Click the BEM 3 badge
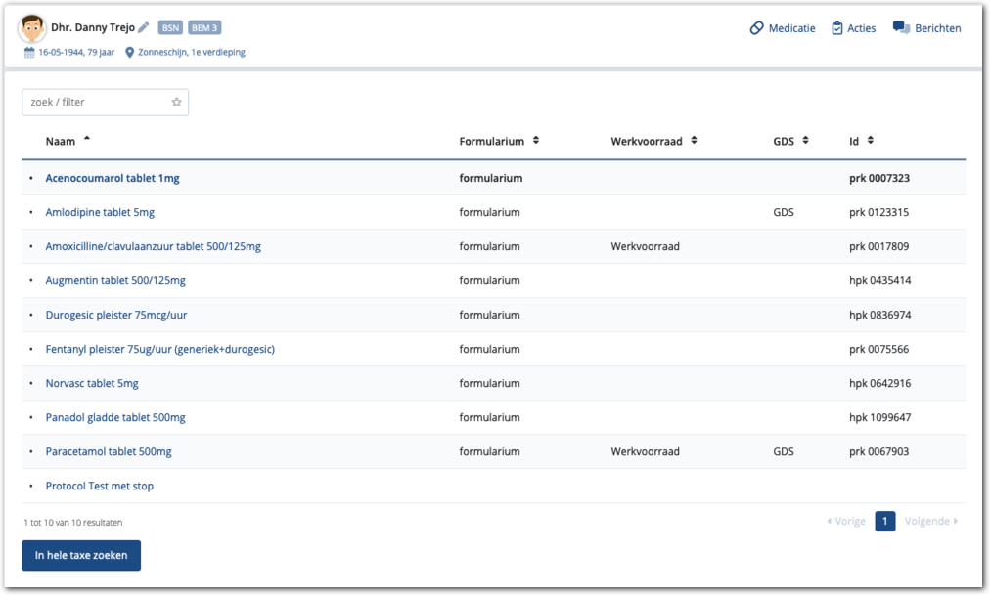Viewport: 990px width, 595px height. coord(204,28)
